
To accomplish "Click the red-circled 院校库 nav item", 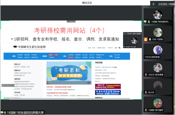I will pos(51,55).
